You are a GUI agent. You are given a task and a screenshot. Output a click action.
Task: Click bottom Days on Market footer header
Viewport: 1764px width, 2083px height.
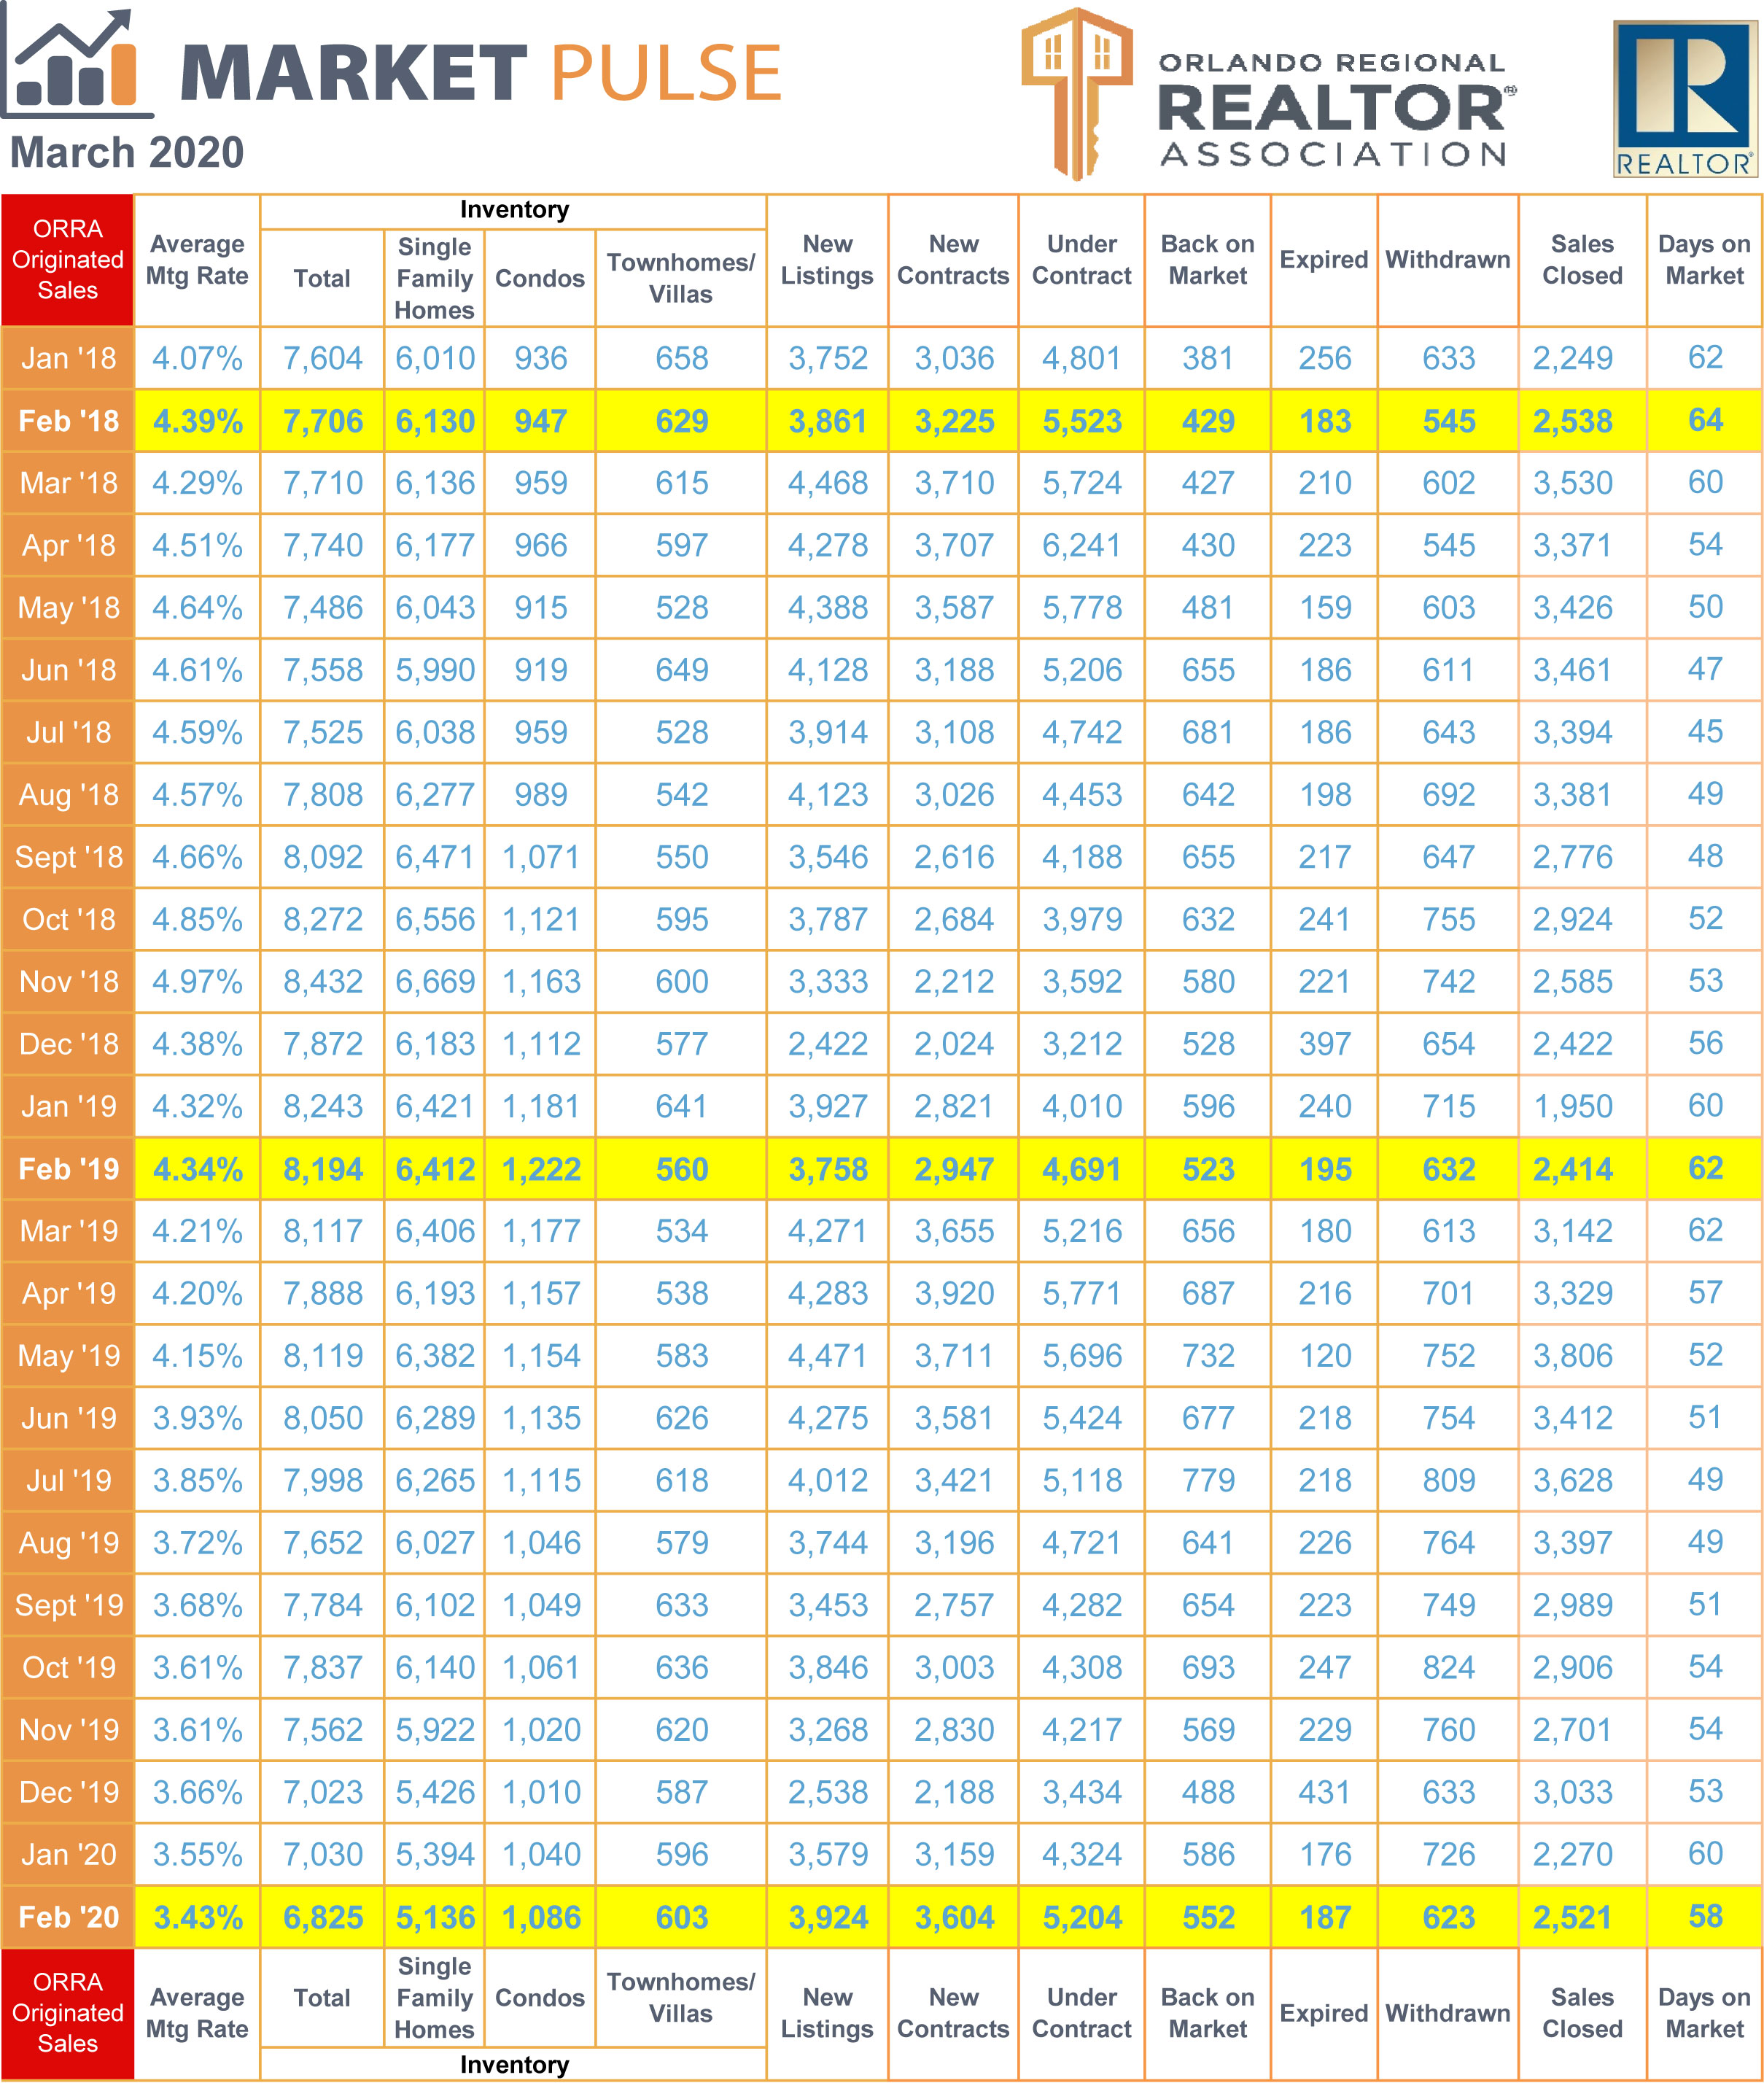click(1704, 2013)
